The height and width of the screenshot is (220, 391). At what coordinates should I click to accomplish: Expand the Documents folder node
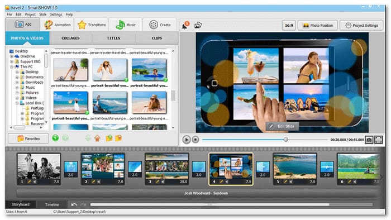point(17,77)
